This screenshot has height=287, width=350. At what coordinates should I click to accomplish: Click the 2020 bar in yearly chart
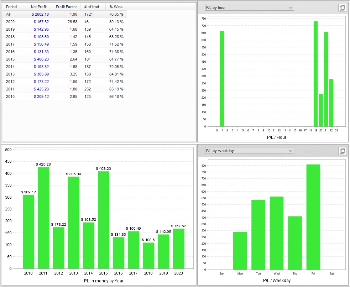coord(179,249)
